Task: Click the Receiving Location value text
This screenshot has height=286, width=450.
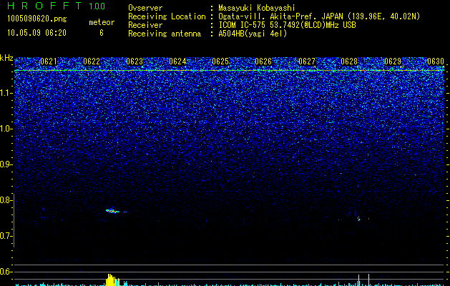Action: point(319,16)
